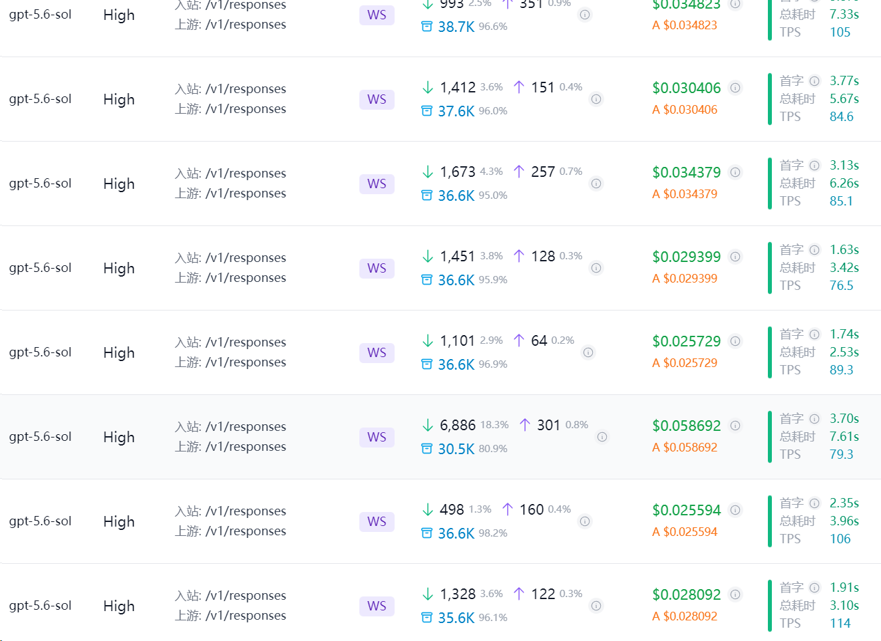This screenshot has width=881, height=641.
Task: Click the "1,328" input token count
Action: (458, 594)
